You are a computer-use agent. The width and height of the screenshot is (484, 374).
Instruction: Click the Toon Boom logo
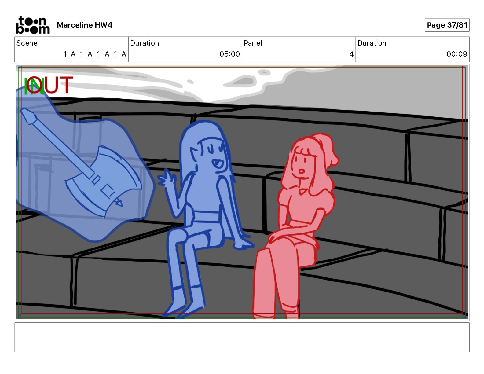tap(33, 25)
